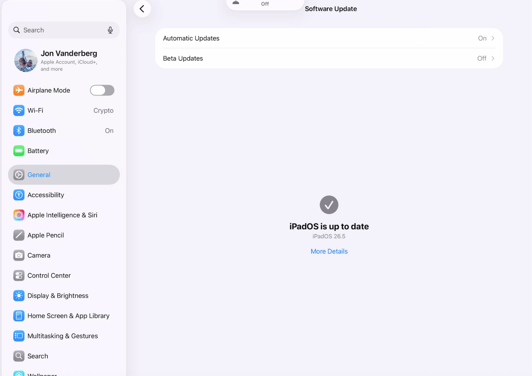Click the iPadOS 26.5 version text
The image size is (532, 376).
tap(329, 236)
